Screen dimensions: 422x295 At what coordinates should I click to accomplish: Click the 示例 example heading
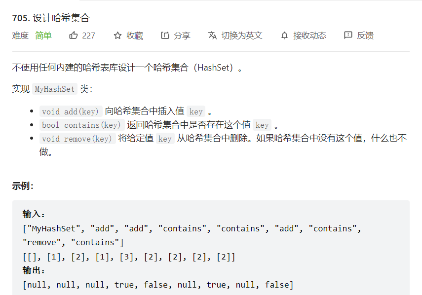[x=23, y=186]
